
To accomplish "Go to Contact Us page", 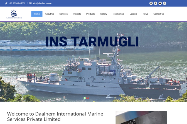I will [x=159, y=14].
